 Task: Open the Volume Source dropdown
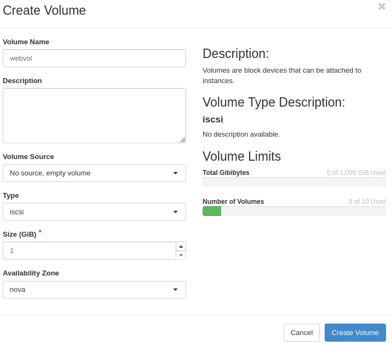(94, 173)
